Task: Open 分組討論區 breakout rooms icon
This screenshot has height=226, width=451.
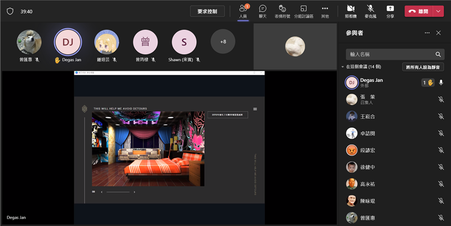Action: [303, 10]
